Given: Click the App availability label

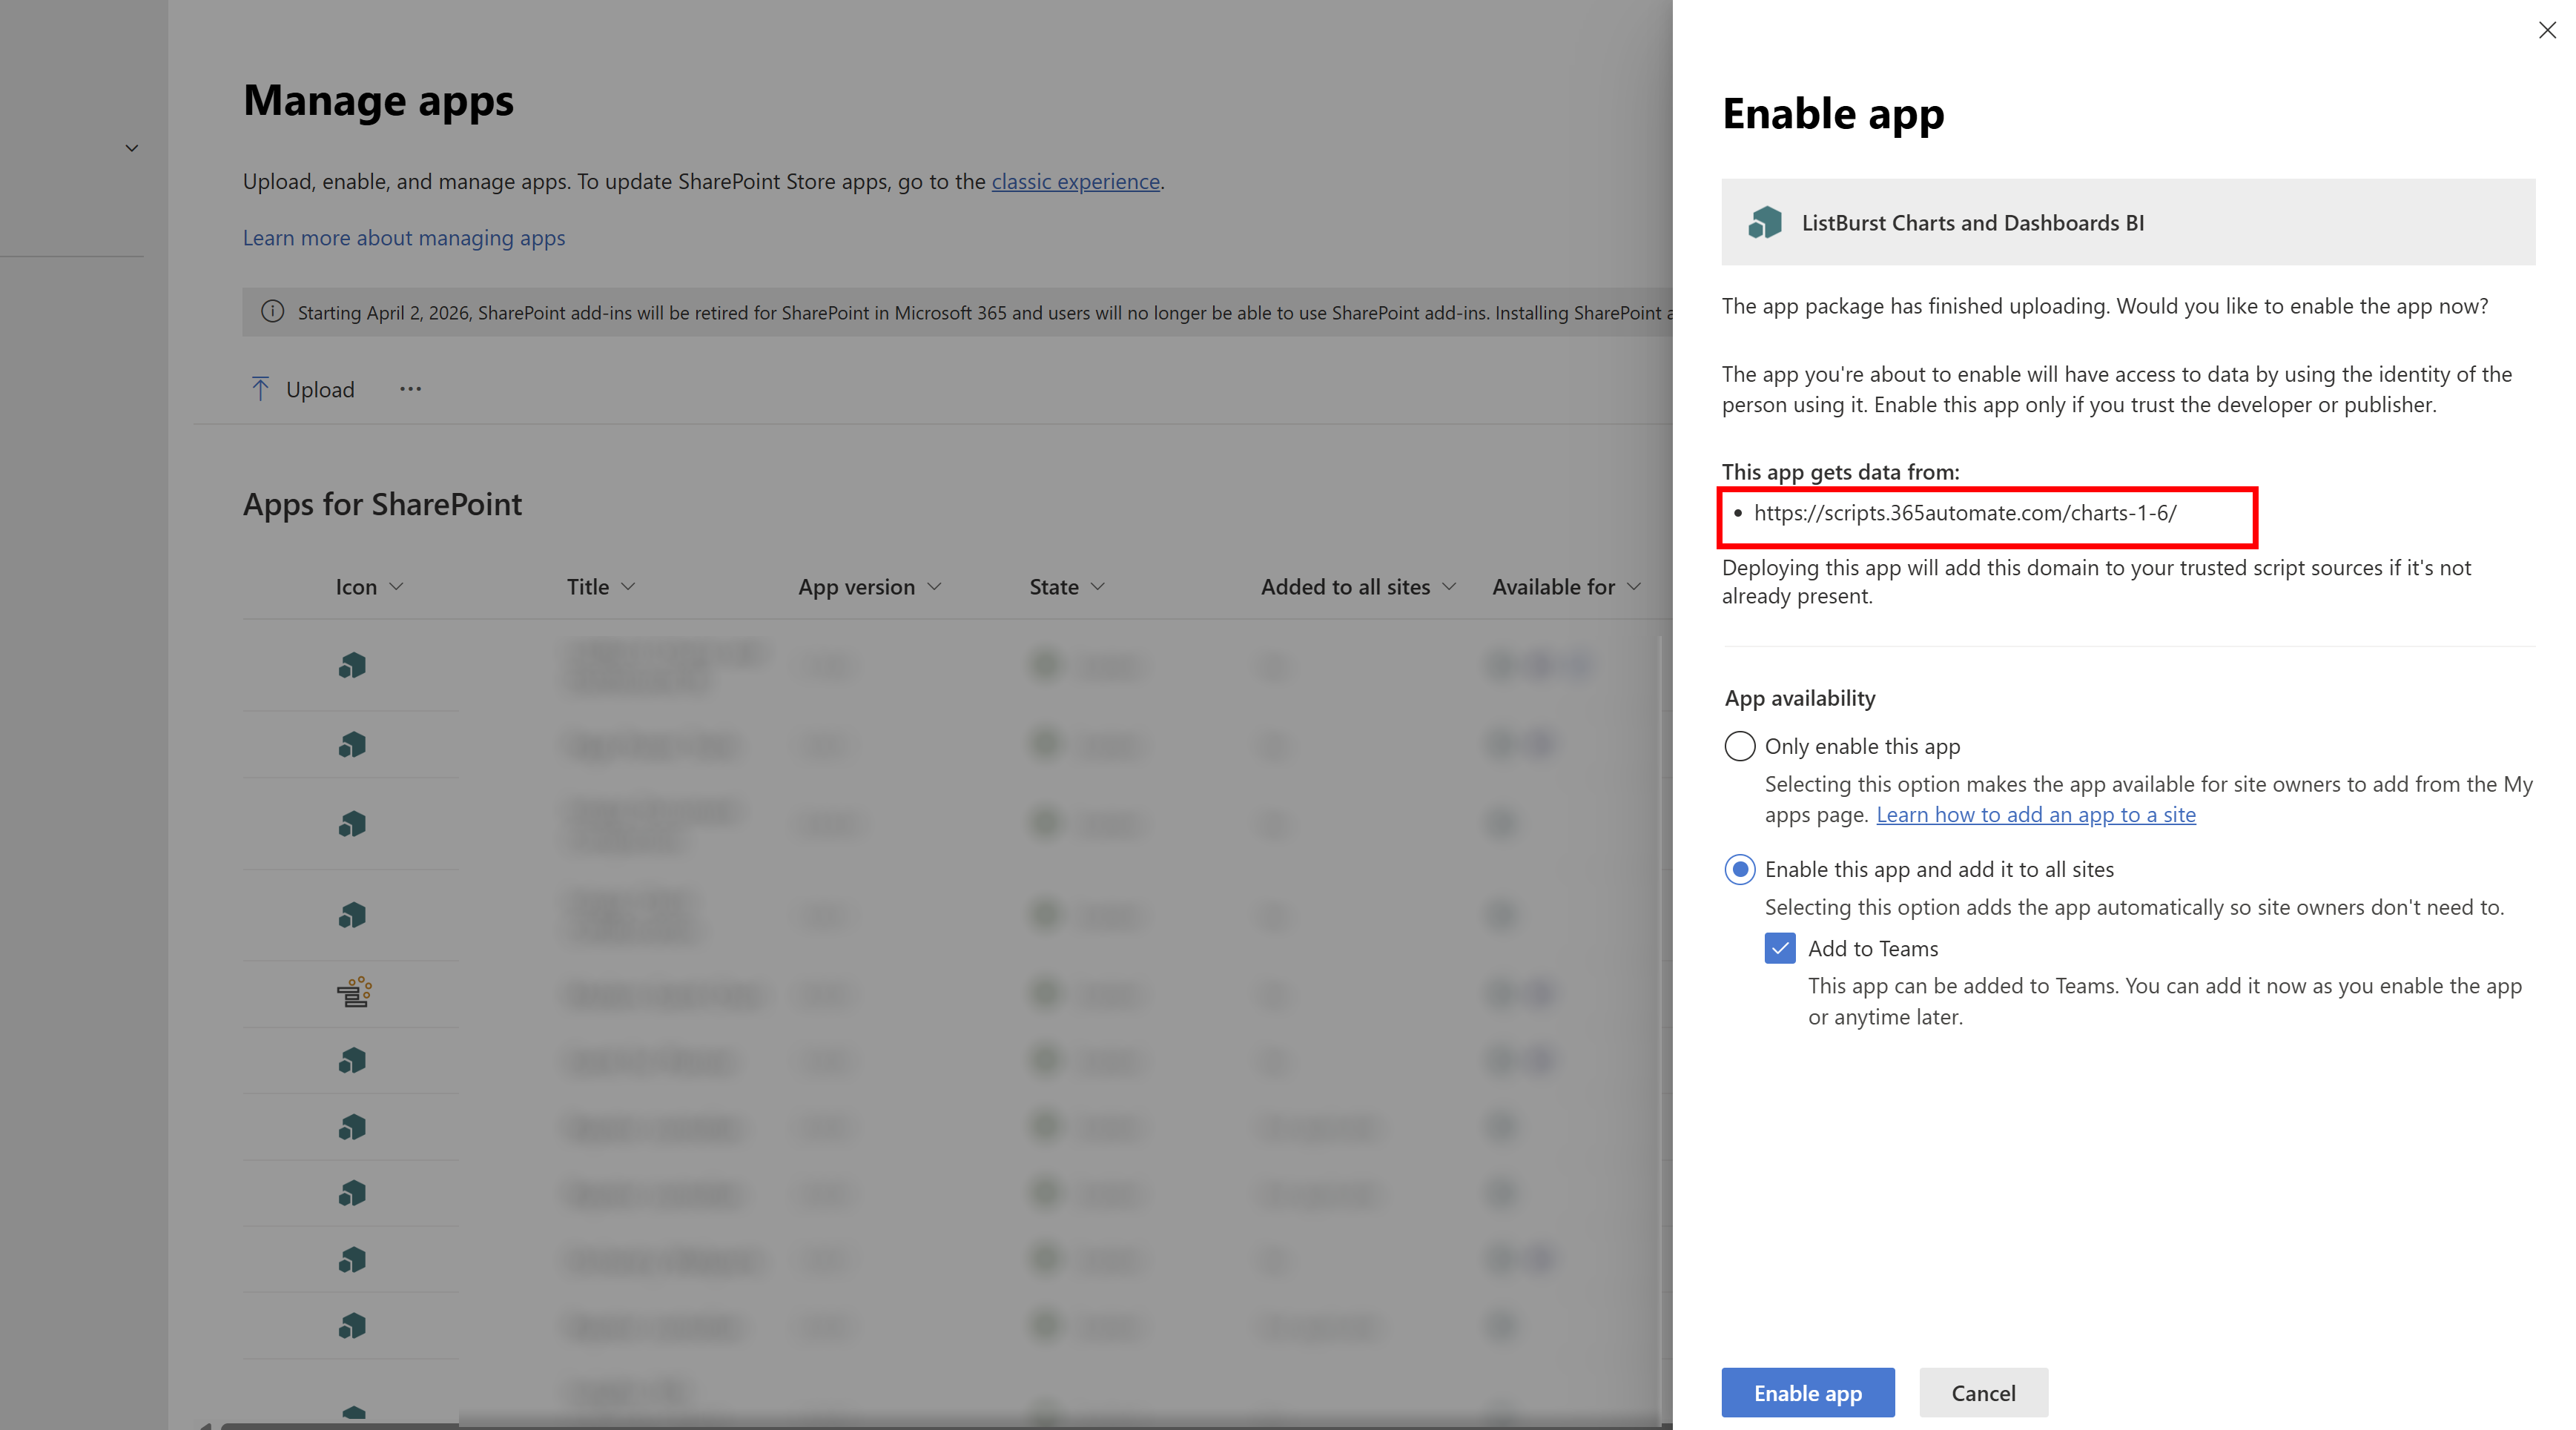Looking at the screenshot, I should (1800, 698).
